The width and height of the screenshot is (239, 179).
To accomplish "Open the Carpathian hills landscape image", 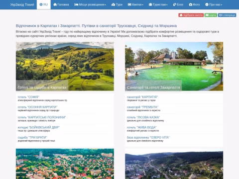I will point(65,66).
